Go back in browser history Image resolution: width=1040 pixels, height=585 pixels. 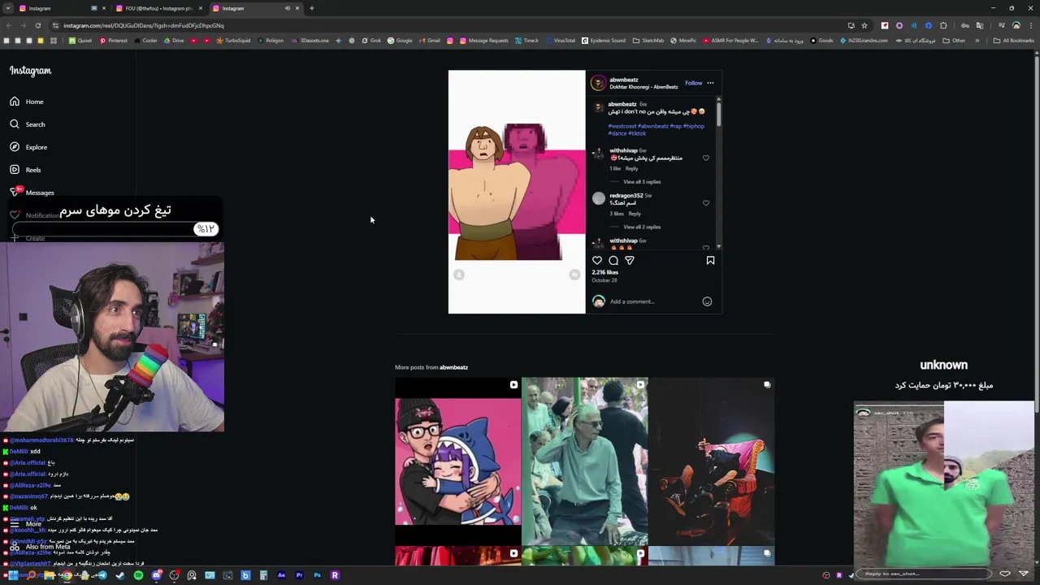coord(8,25)
